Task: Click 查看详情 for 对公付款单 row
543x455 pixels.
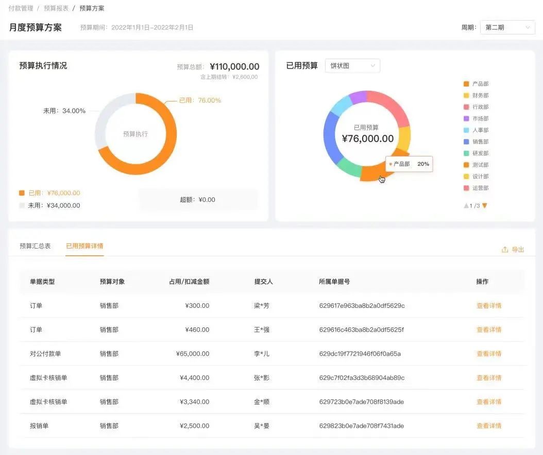Action: (x=488, y=354)
